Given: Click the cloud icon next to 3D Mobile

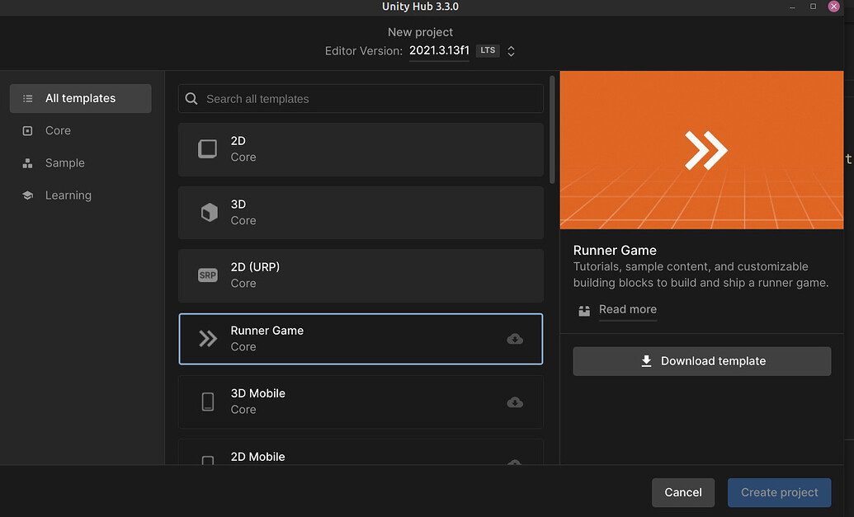Looking at the screenshot, I should (x=515, y=402).
